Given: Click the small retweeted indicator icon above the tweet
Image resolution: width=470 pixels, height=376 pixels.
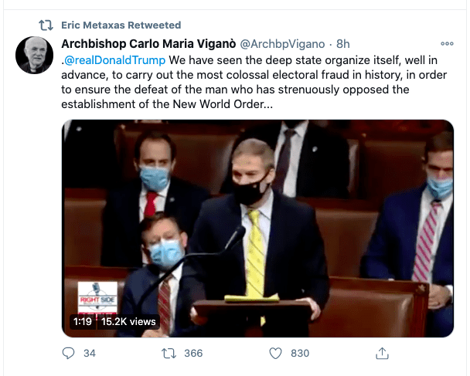Looking at the screenshot, I should [46, 25].
